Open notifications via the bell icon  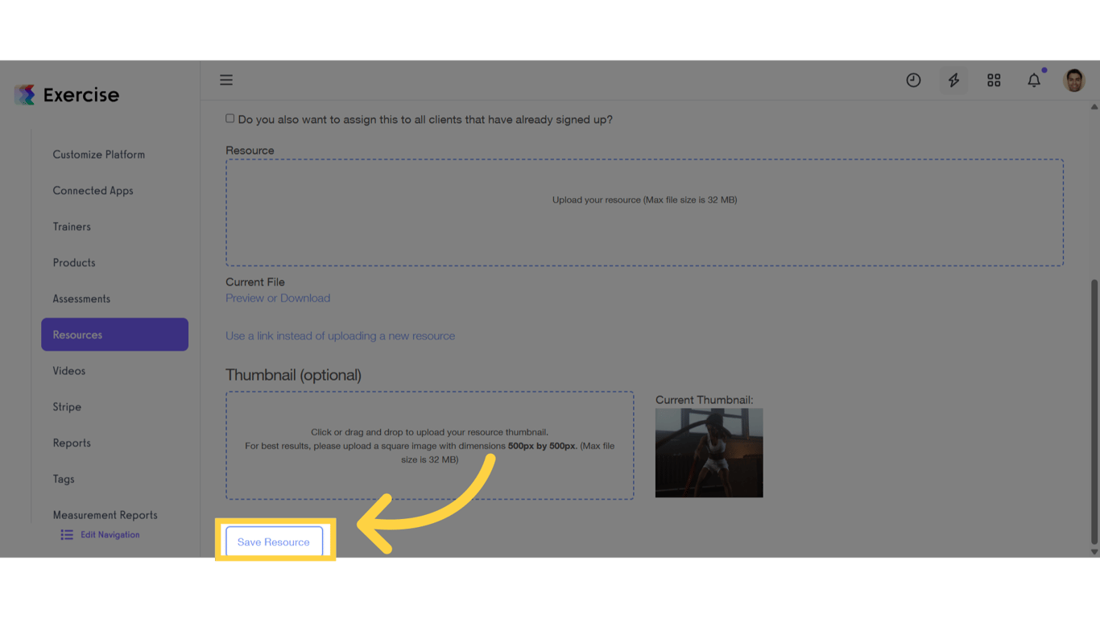point(1034,80)
